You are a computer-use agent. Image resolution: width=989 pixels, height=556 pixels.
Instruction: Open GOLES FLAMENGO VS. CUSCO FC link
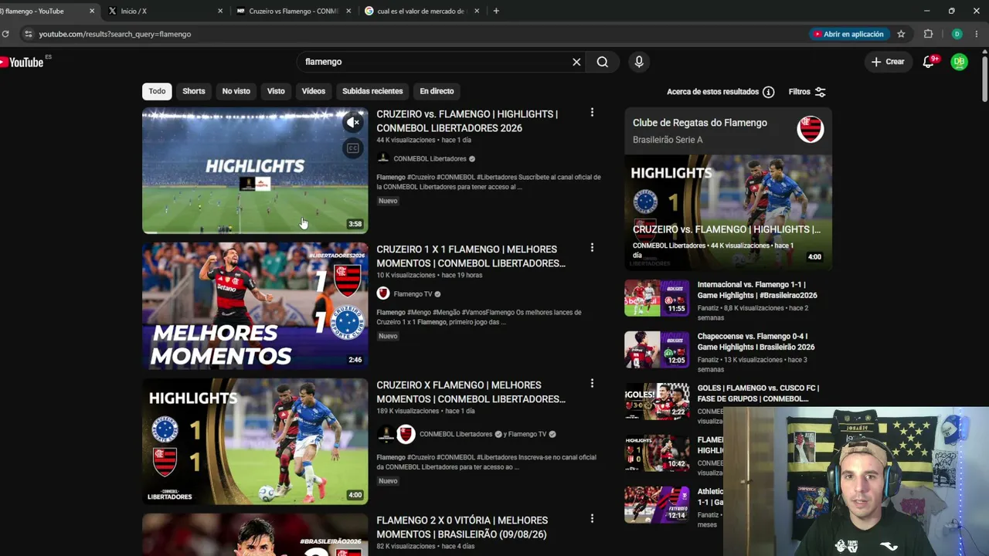click(758, 393)
